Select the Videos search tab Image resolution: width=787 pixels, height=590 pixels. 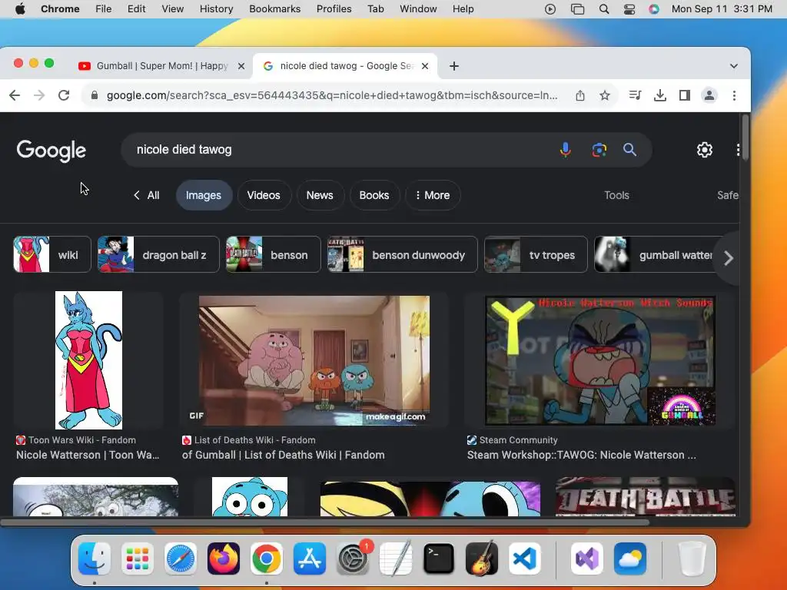click(x=264, y=195)
